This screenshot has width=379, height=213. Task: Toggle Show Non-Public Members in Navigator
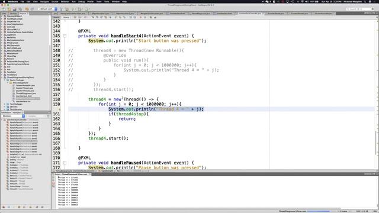pyautogui.click(x=19, y=207)
